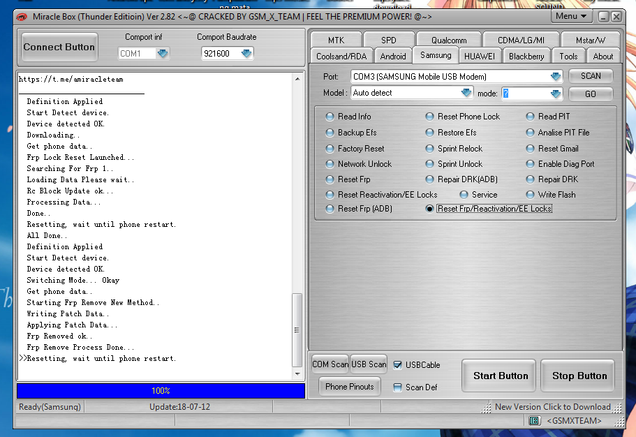The image size is (636, 437).
Task: Click the SCAN button
Action: [x=591, y=76]
